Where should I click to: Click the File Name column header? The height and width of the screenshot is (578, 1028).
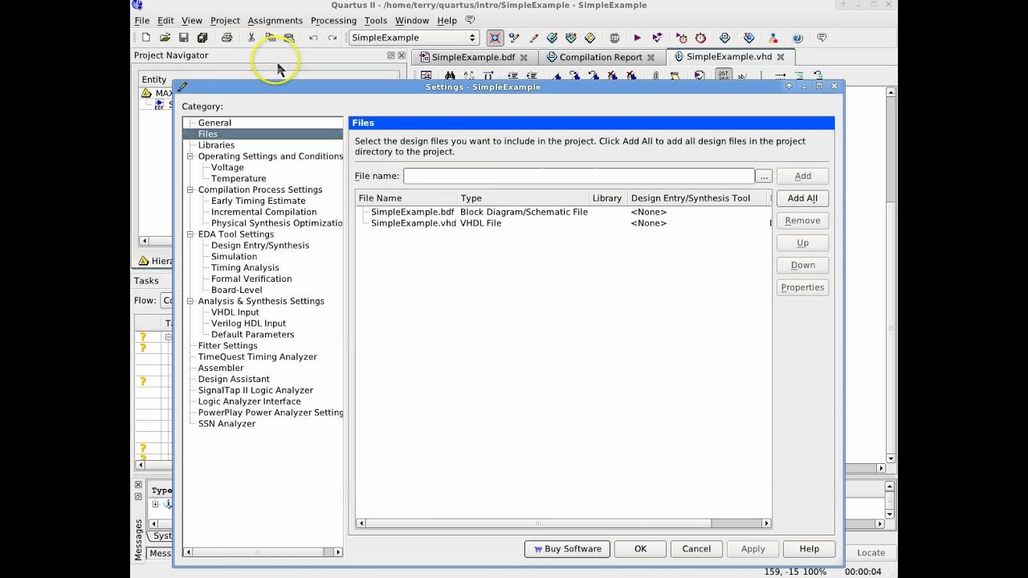click(406, 198)
